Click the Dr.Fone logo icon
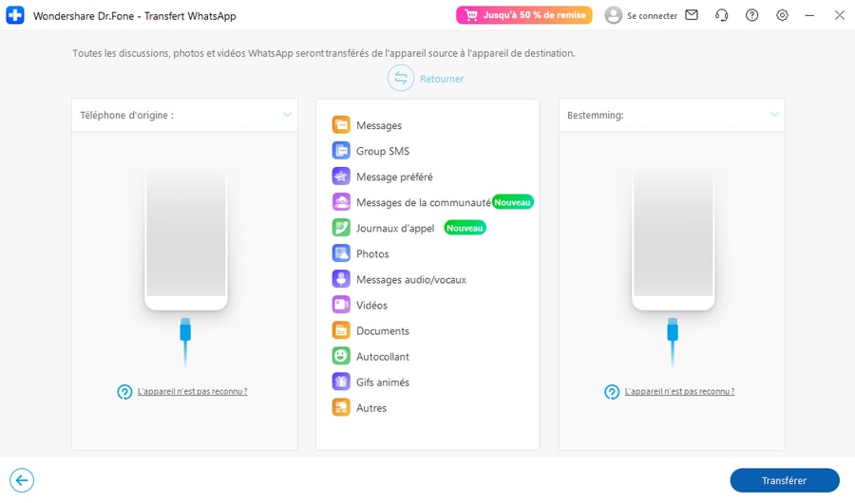This screenshot has width=855, height=503. click(x=14, y=15)
